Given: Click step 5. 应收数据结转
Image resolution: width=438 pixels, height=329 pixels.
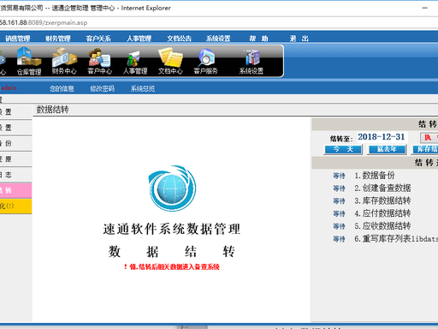Looking at the screenshot, I should [382, 226].
